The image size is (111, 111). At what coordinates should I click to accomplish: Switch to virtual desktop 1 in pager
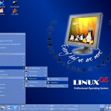pyautogui.click(x=102, y=106)
